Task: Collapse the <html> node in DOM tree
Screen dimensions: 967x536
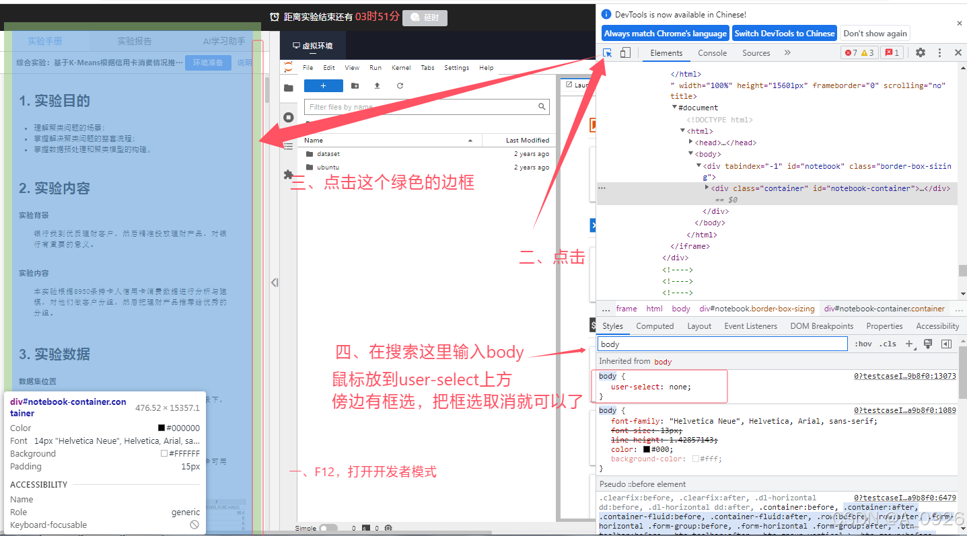Action: pos(683,131)
